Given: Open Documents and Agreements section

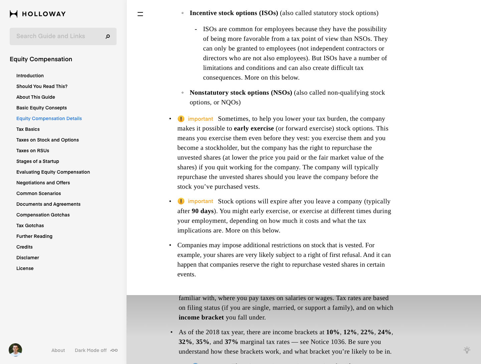Looking at the screenshot, I should [x=48, y=204].
